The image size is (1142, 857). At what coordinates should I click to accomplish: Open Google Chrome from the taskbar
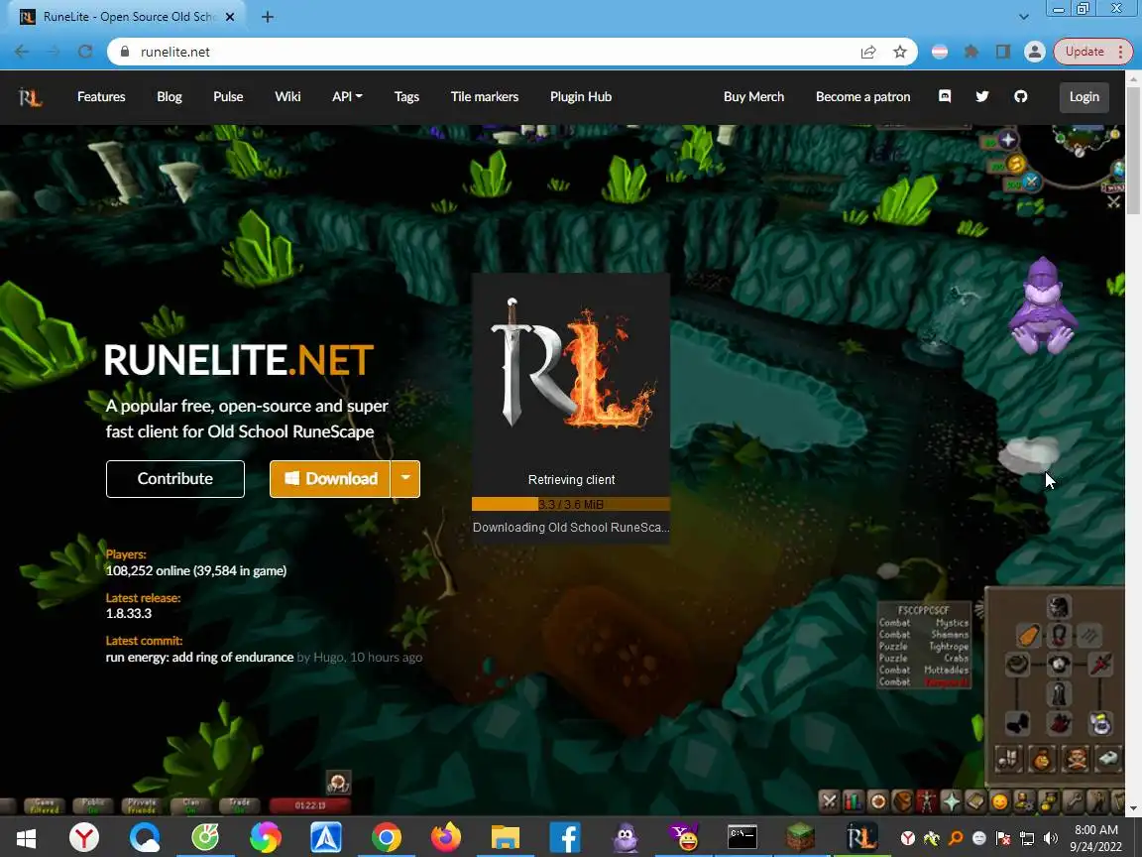point(386,837)
